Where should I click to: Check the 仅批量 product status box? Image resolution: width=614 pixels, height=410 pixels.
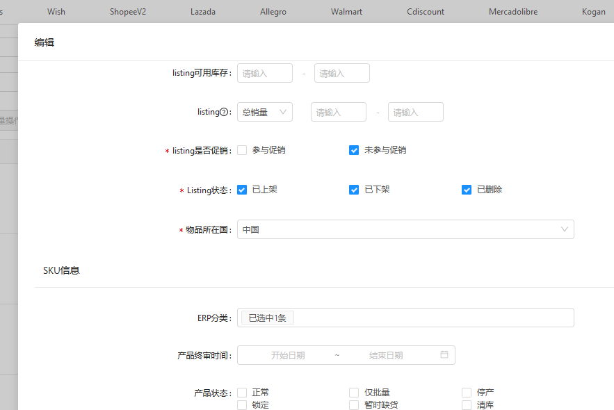point(354,393)
